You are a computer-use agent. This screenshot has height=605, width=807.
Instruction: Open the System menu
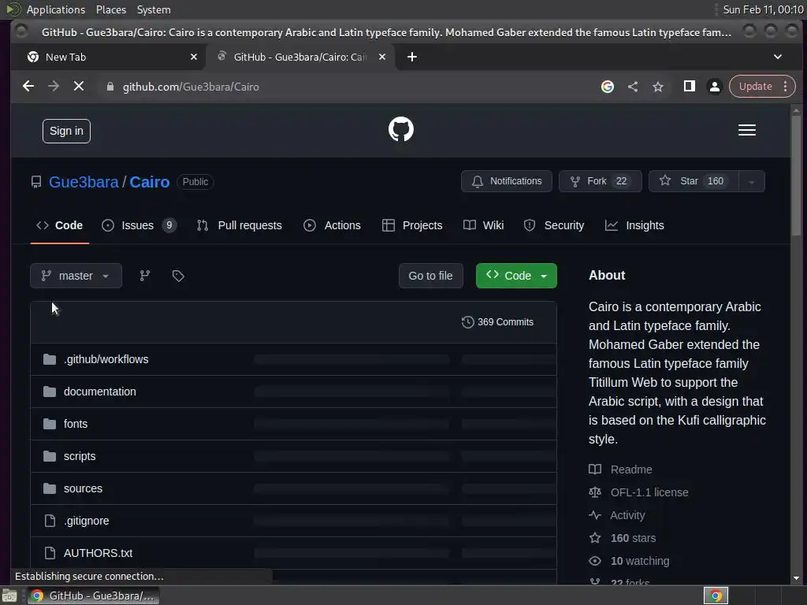(154, 9)
